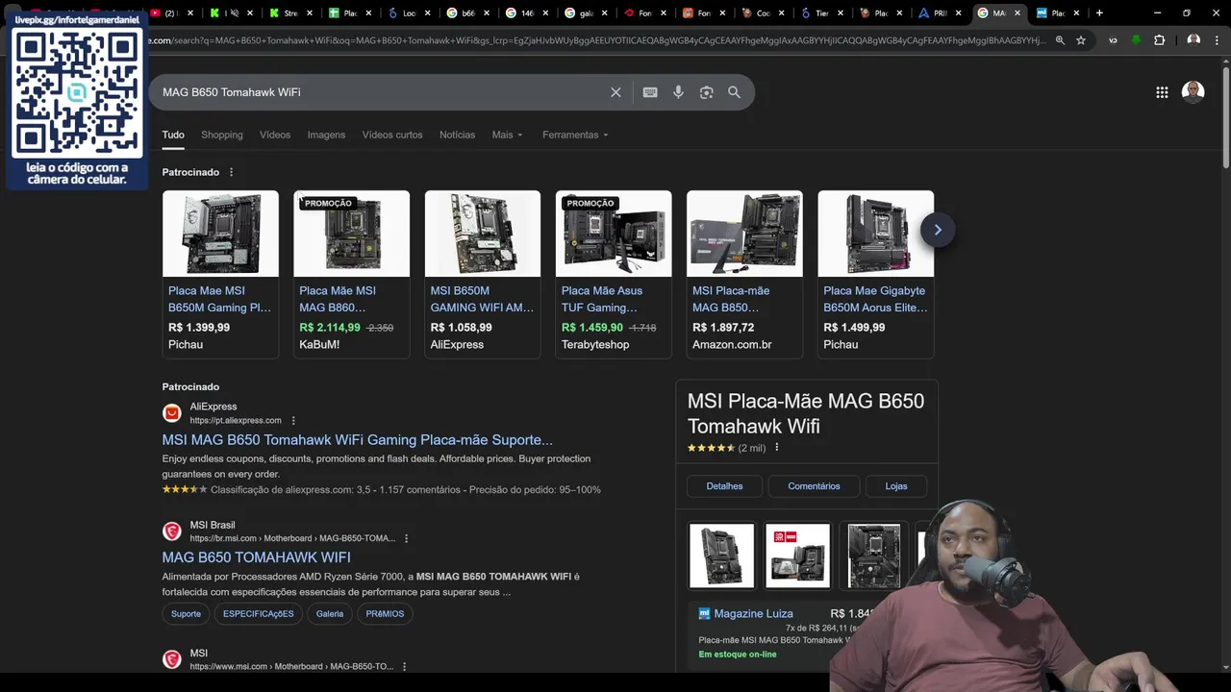
Task: Open the options dots beside pt.aliexpress.com URL
Action: pyautogui.click(x=293, y=420)
